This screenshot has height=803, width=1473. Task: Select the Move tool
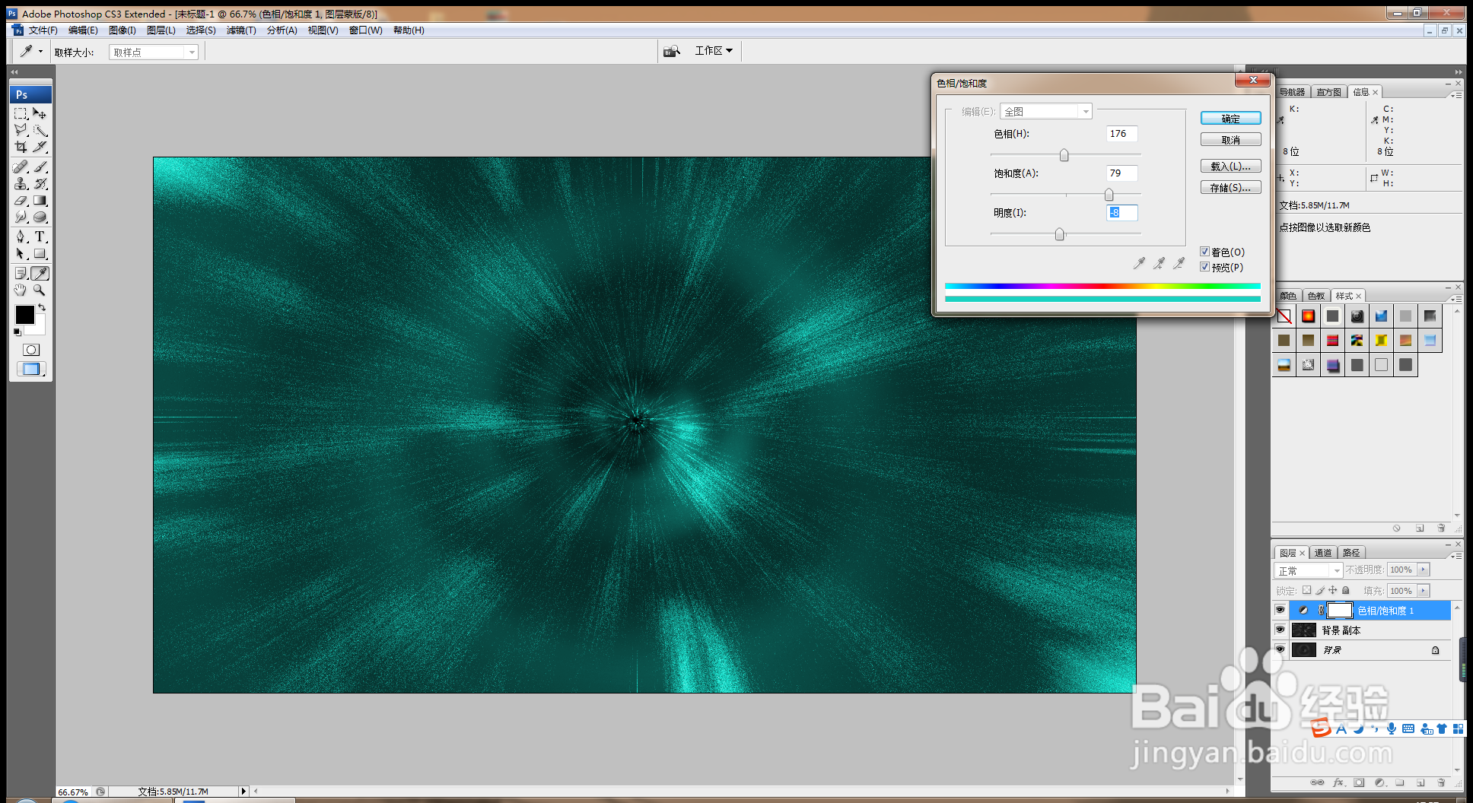[40, 113]
